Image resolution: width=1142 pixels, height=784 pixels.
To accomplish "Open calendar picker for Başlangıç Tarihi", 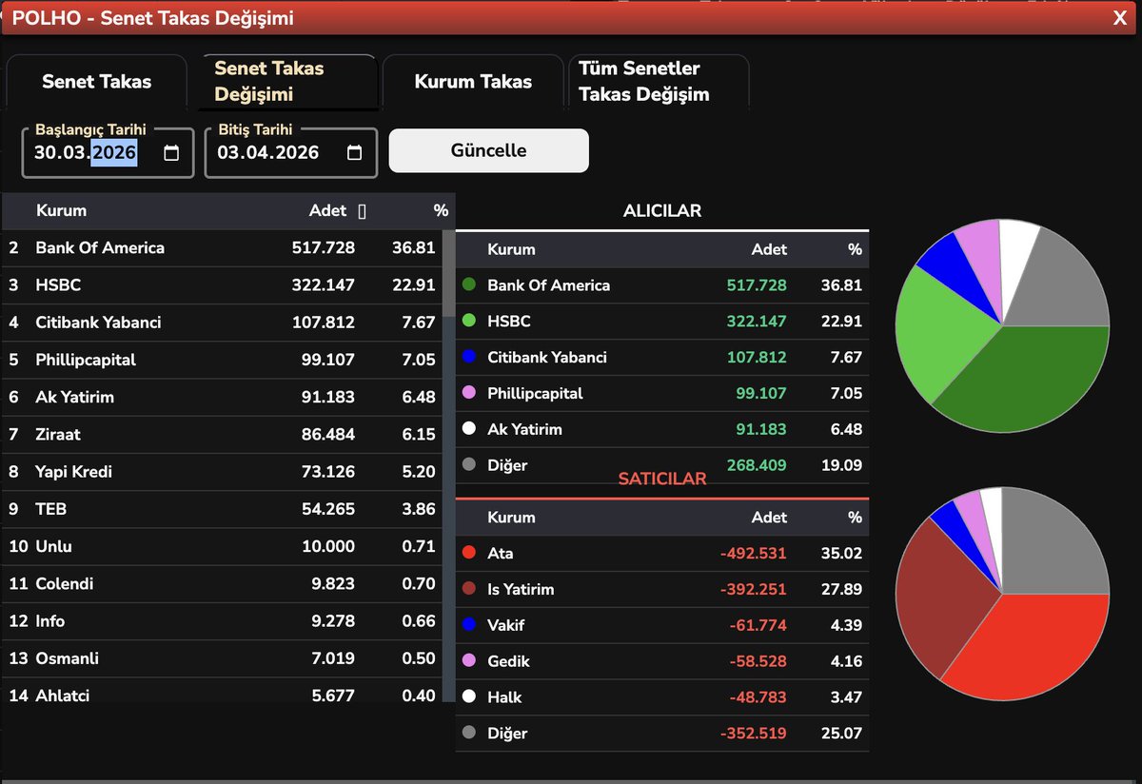I will click(x=171, y=153).
